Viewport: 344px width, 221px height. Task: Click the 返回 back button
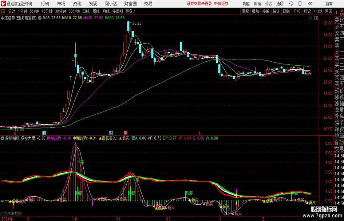pyautogui.click(x=328, y=11)
